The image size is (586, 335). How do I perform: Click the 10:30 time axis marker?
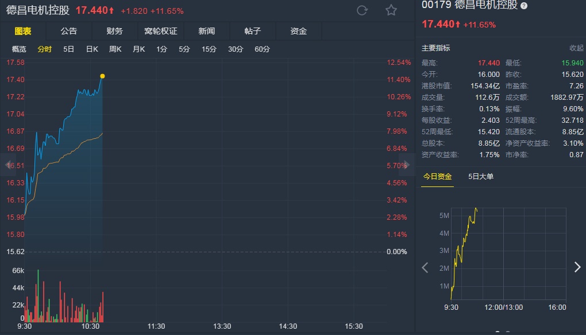[x=90, y=326]
